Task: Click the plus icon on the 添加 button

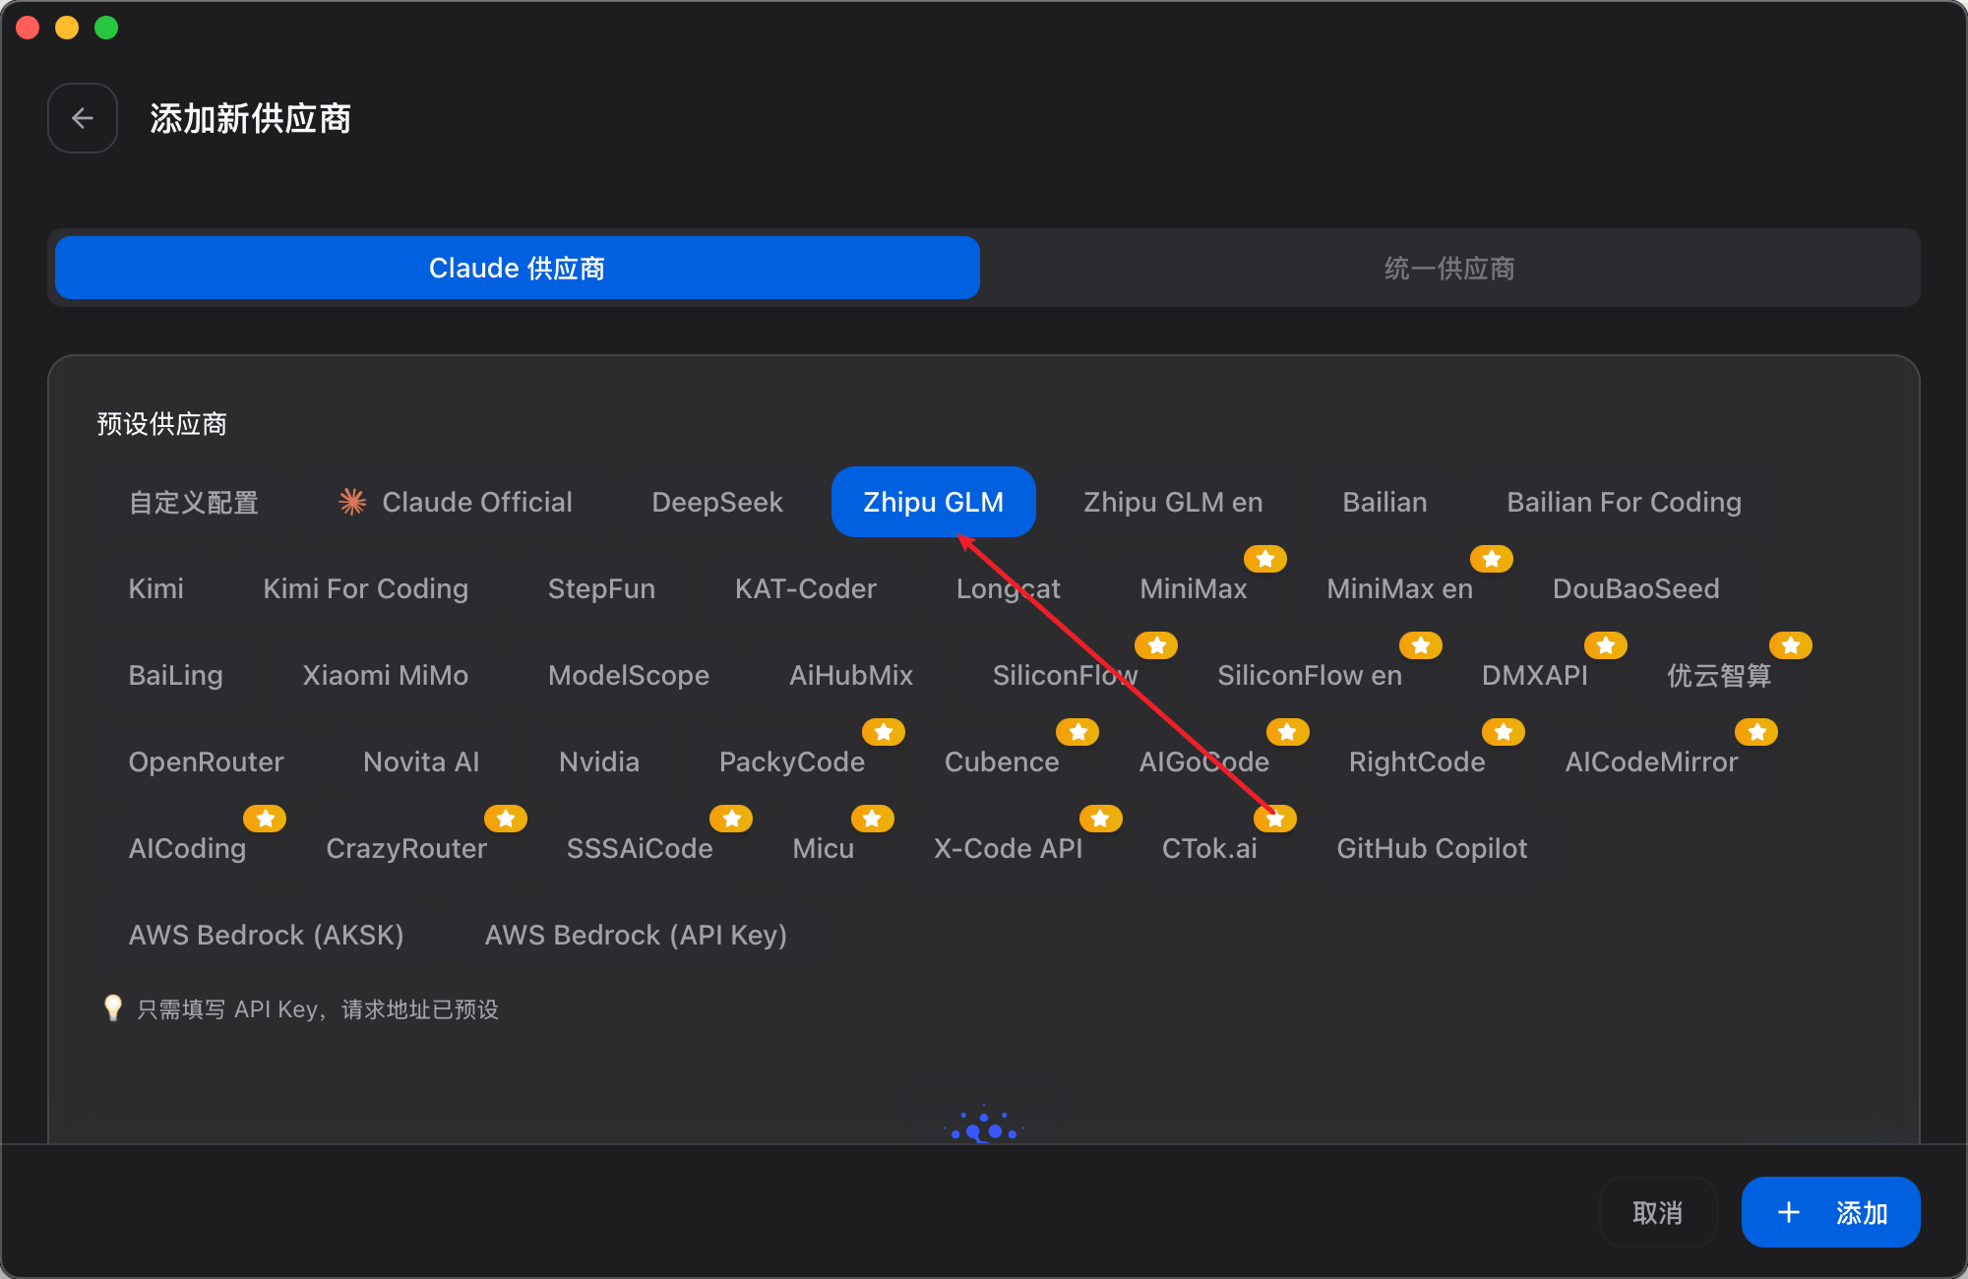Action: [x=1788, y=1212]
